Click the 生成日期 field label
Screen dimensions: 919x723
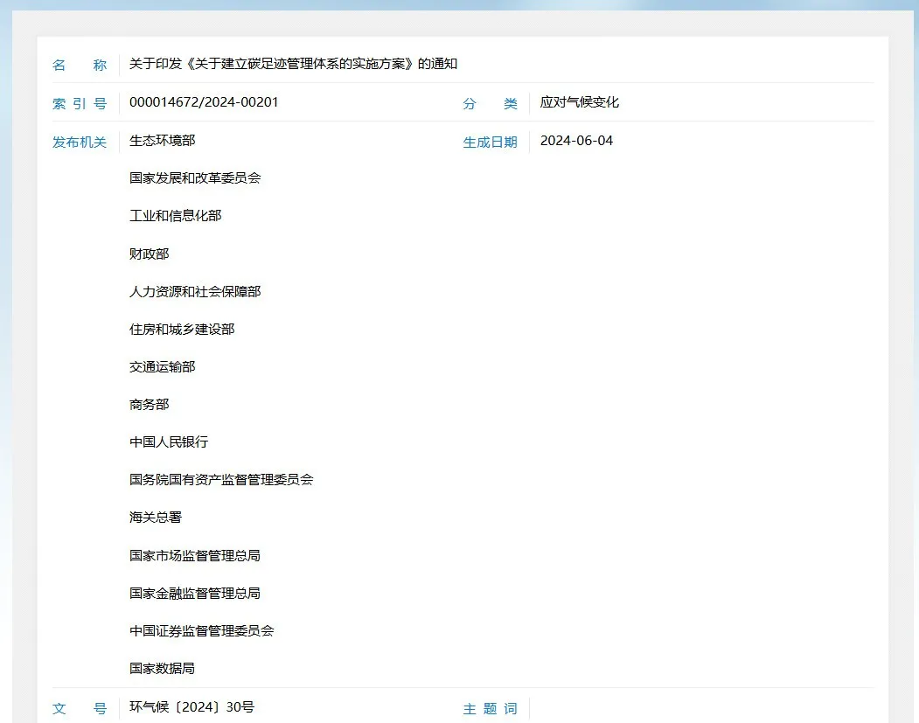(x=491, y=142)
